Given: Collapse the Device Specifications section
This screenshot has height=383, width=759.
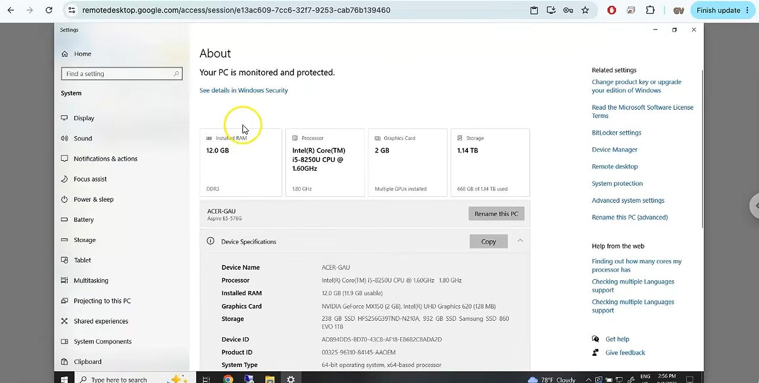Looking at the screenshot, I should point(520,241).
